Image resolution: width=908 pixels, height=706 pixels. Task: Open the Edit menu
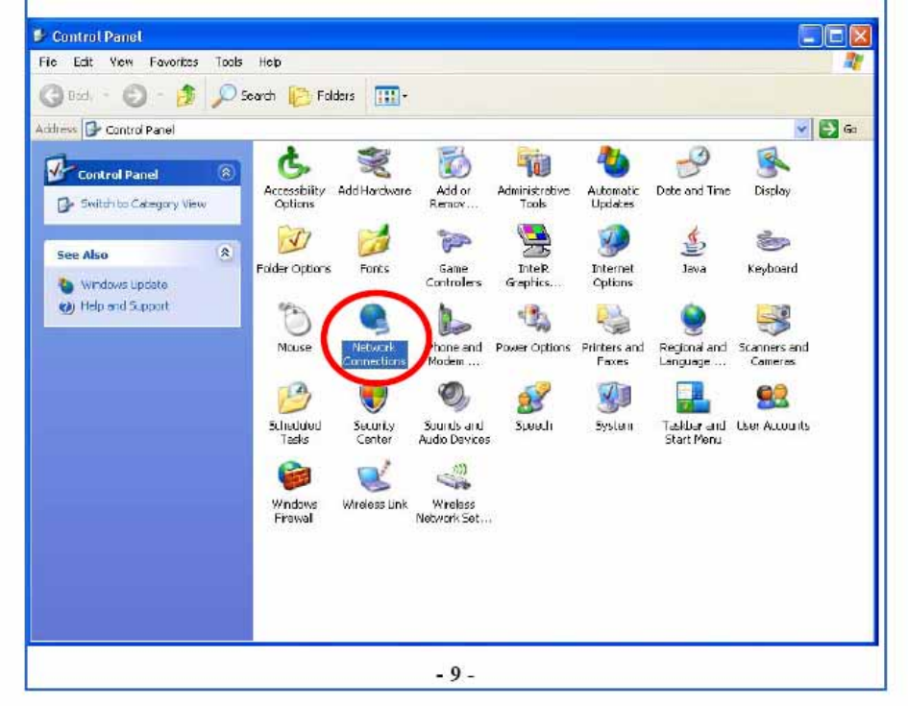point(83,61)
